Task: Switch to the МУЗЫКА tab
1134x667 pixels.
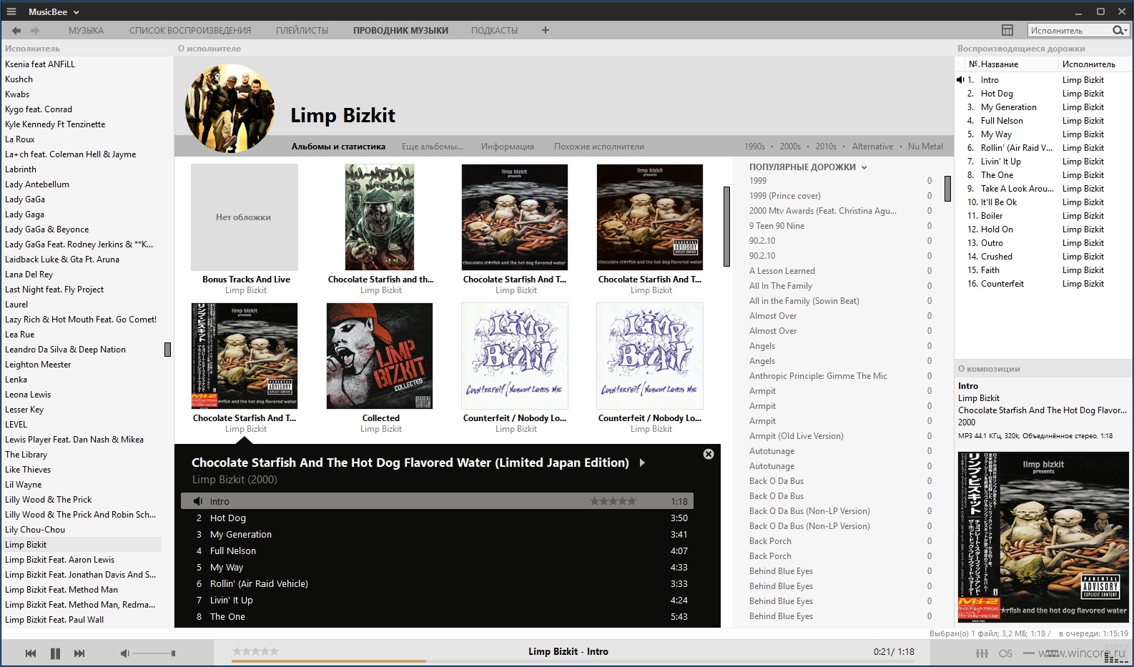Action: (86, 31)
